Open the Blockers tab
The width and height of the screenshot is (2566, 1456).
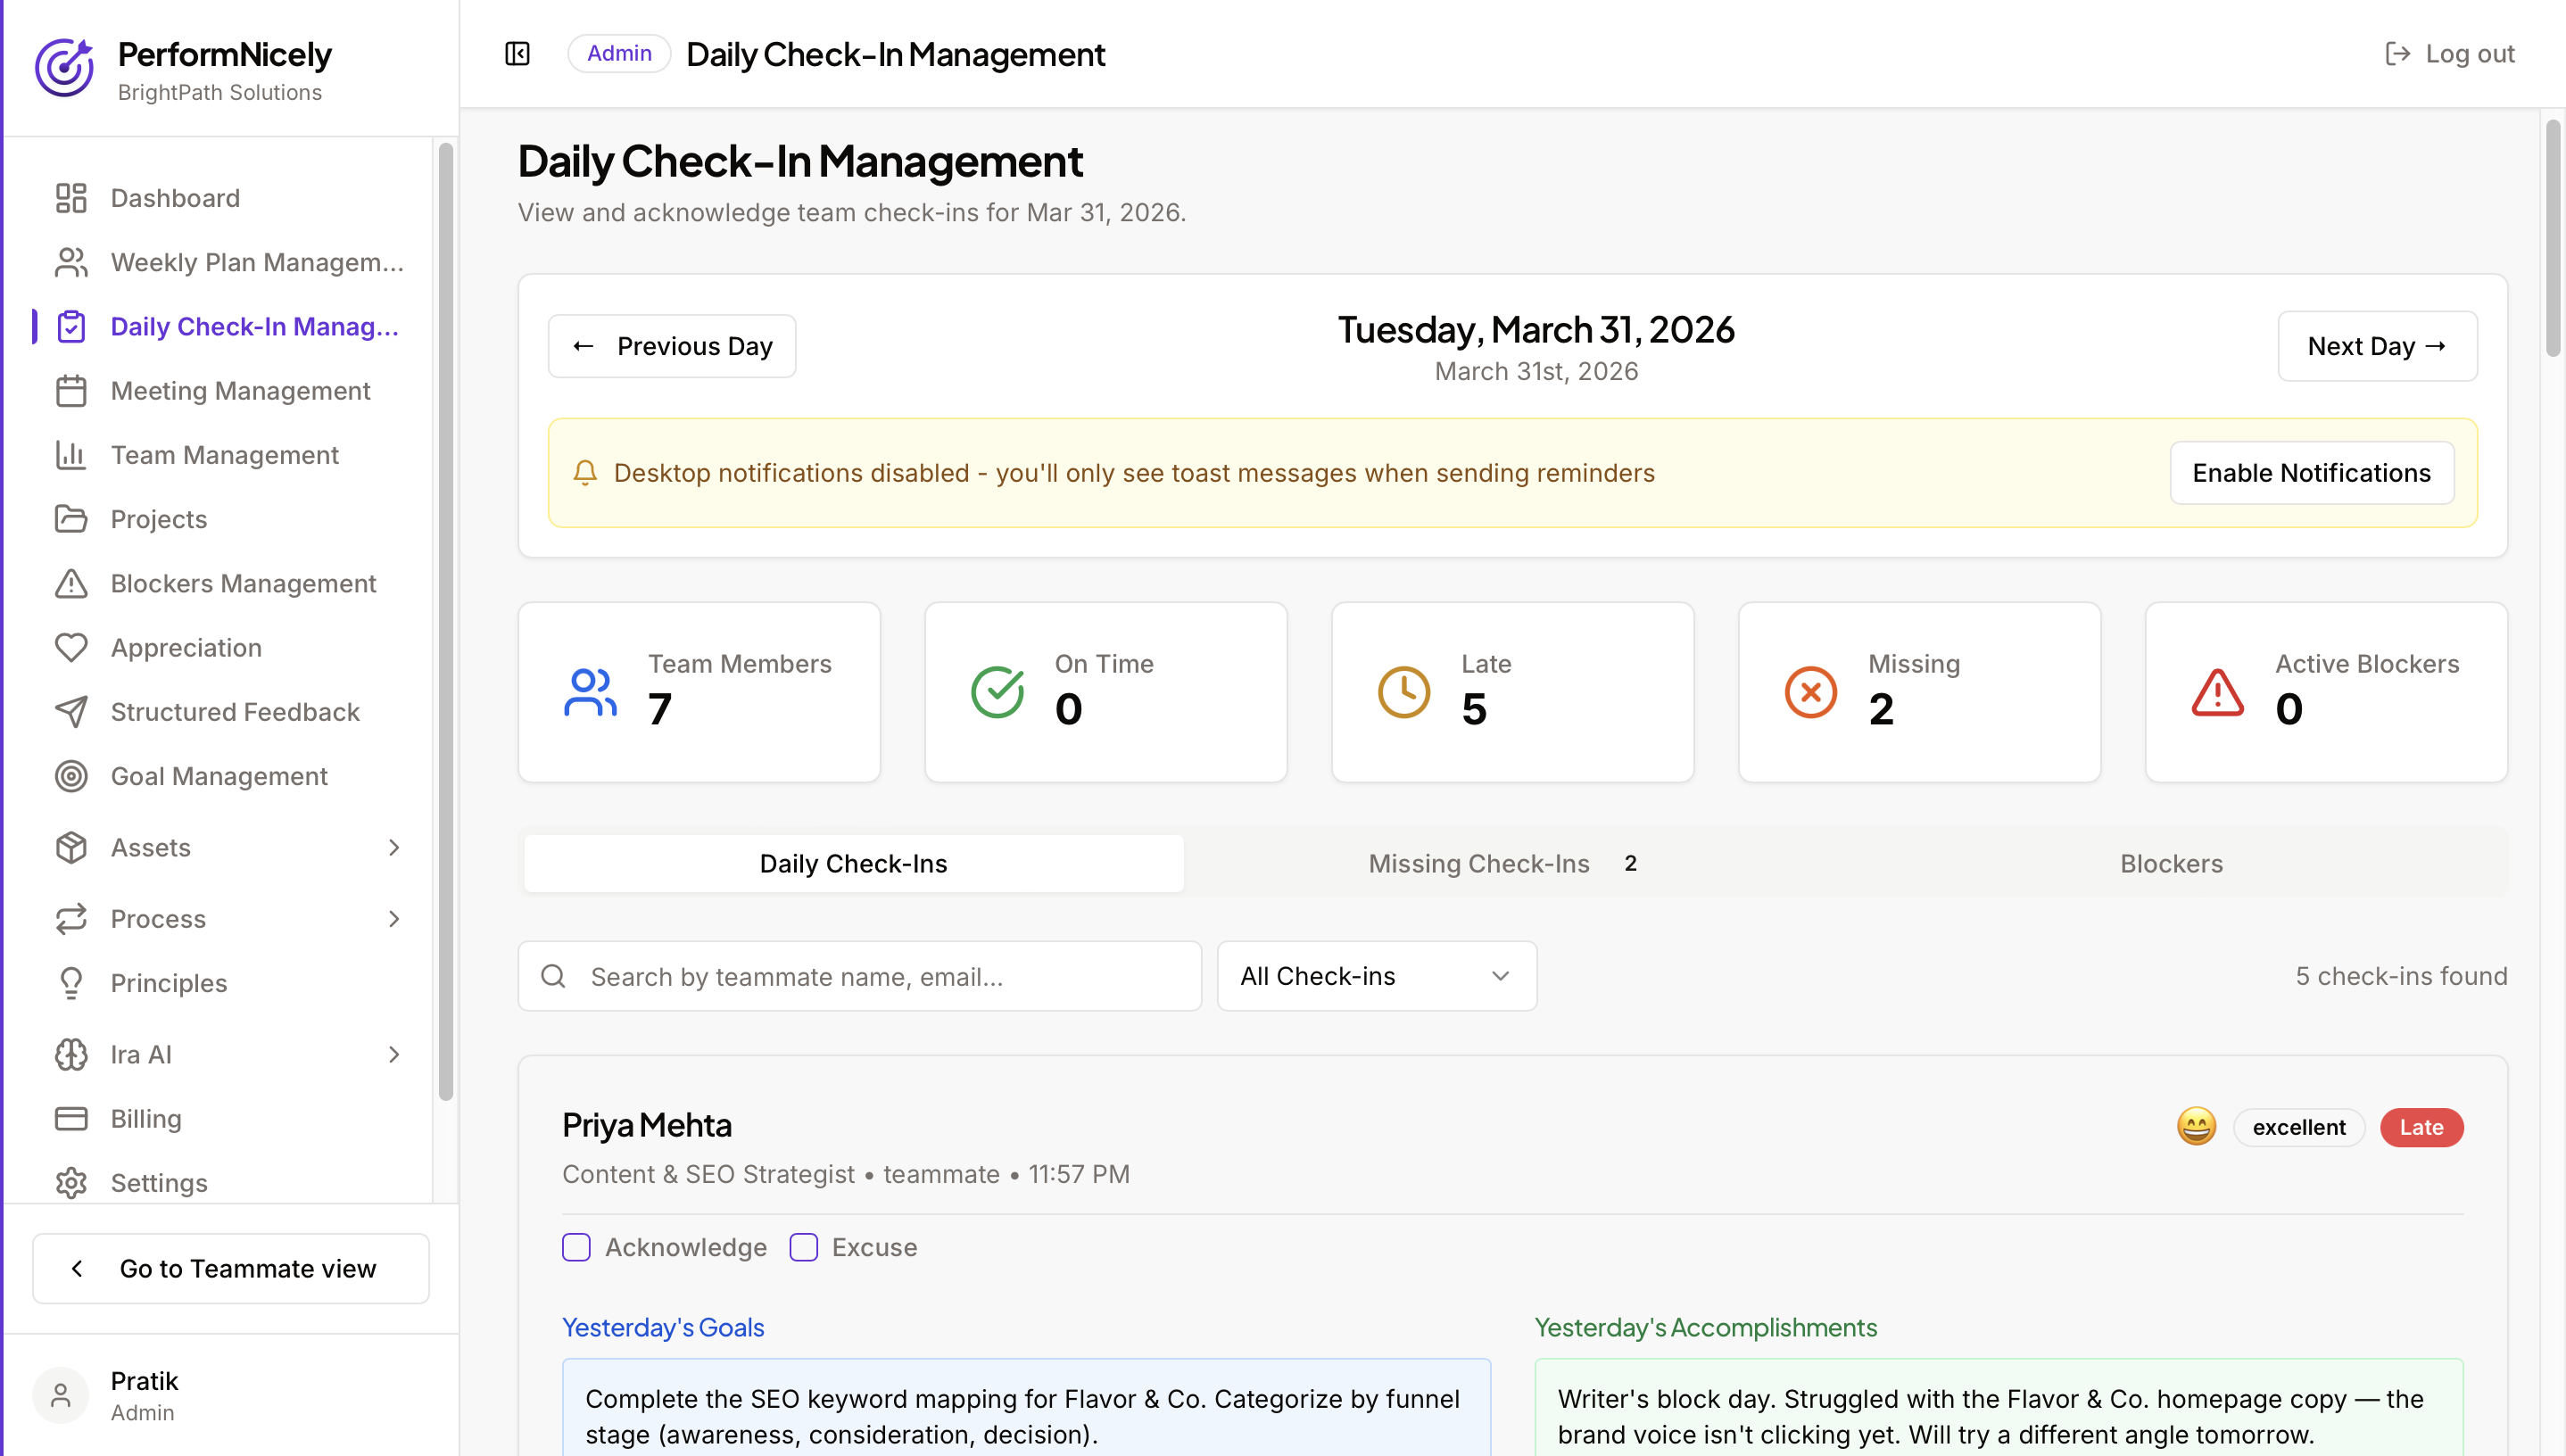click(2171, 863)
